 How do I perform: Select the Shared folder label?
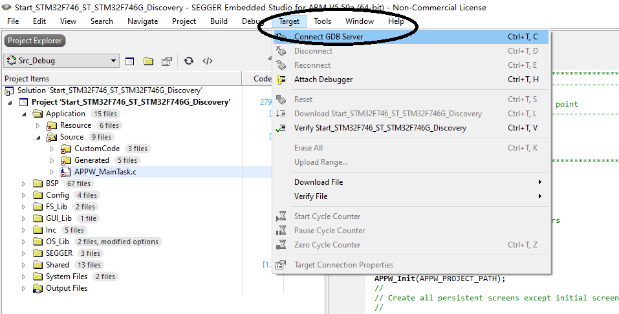[x=57, y=265]
